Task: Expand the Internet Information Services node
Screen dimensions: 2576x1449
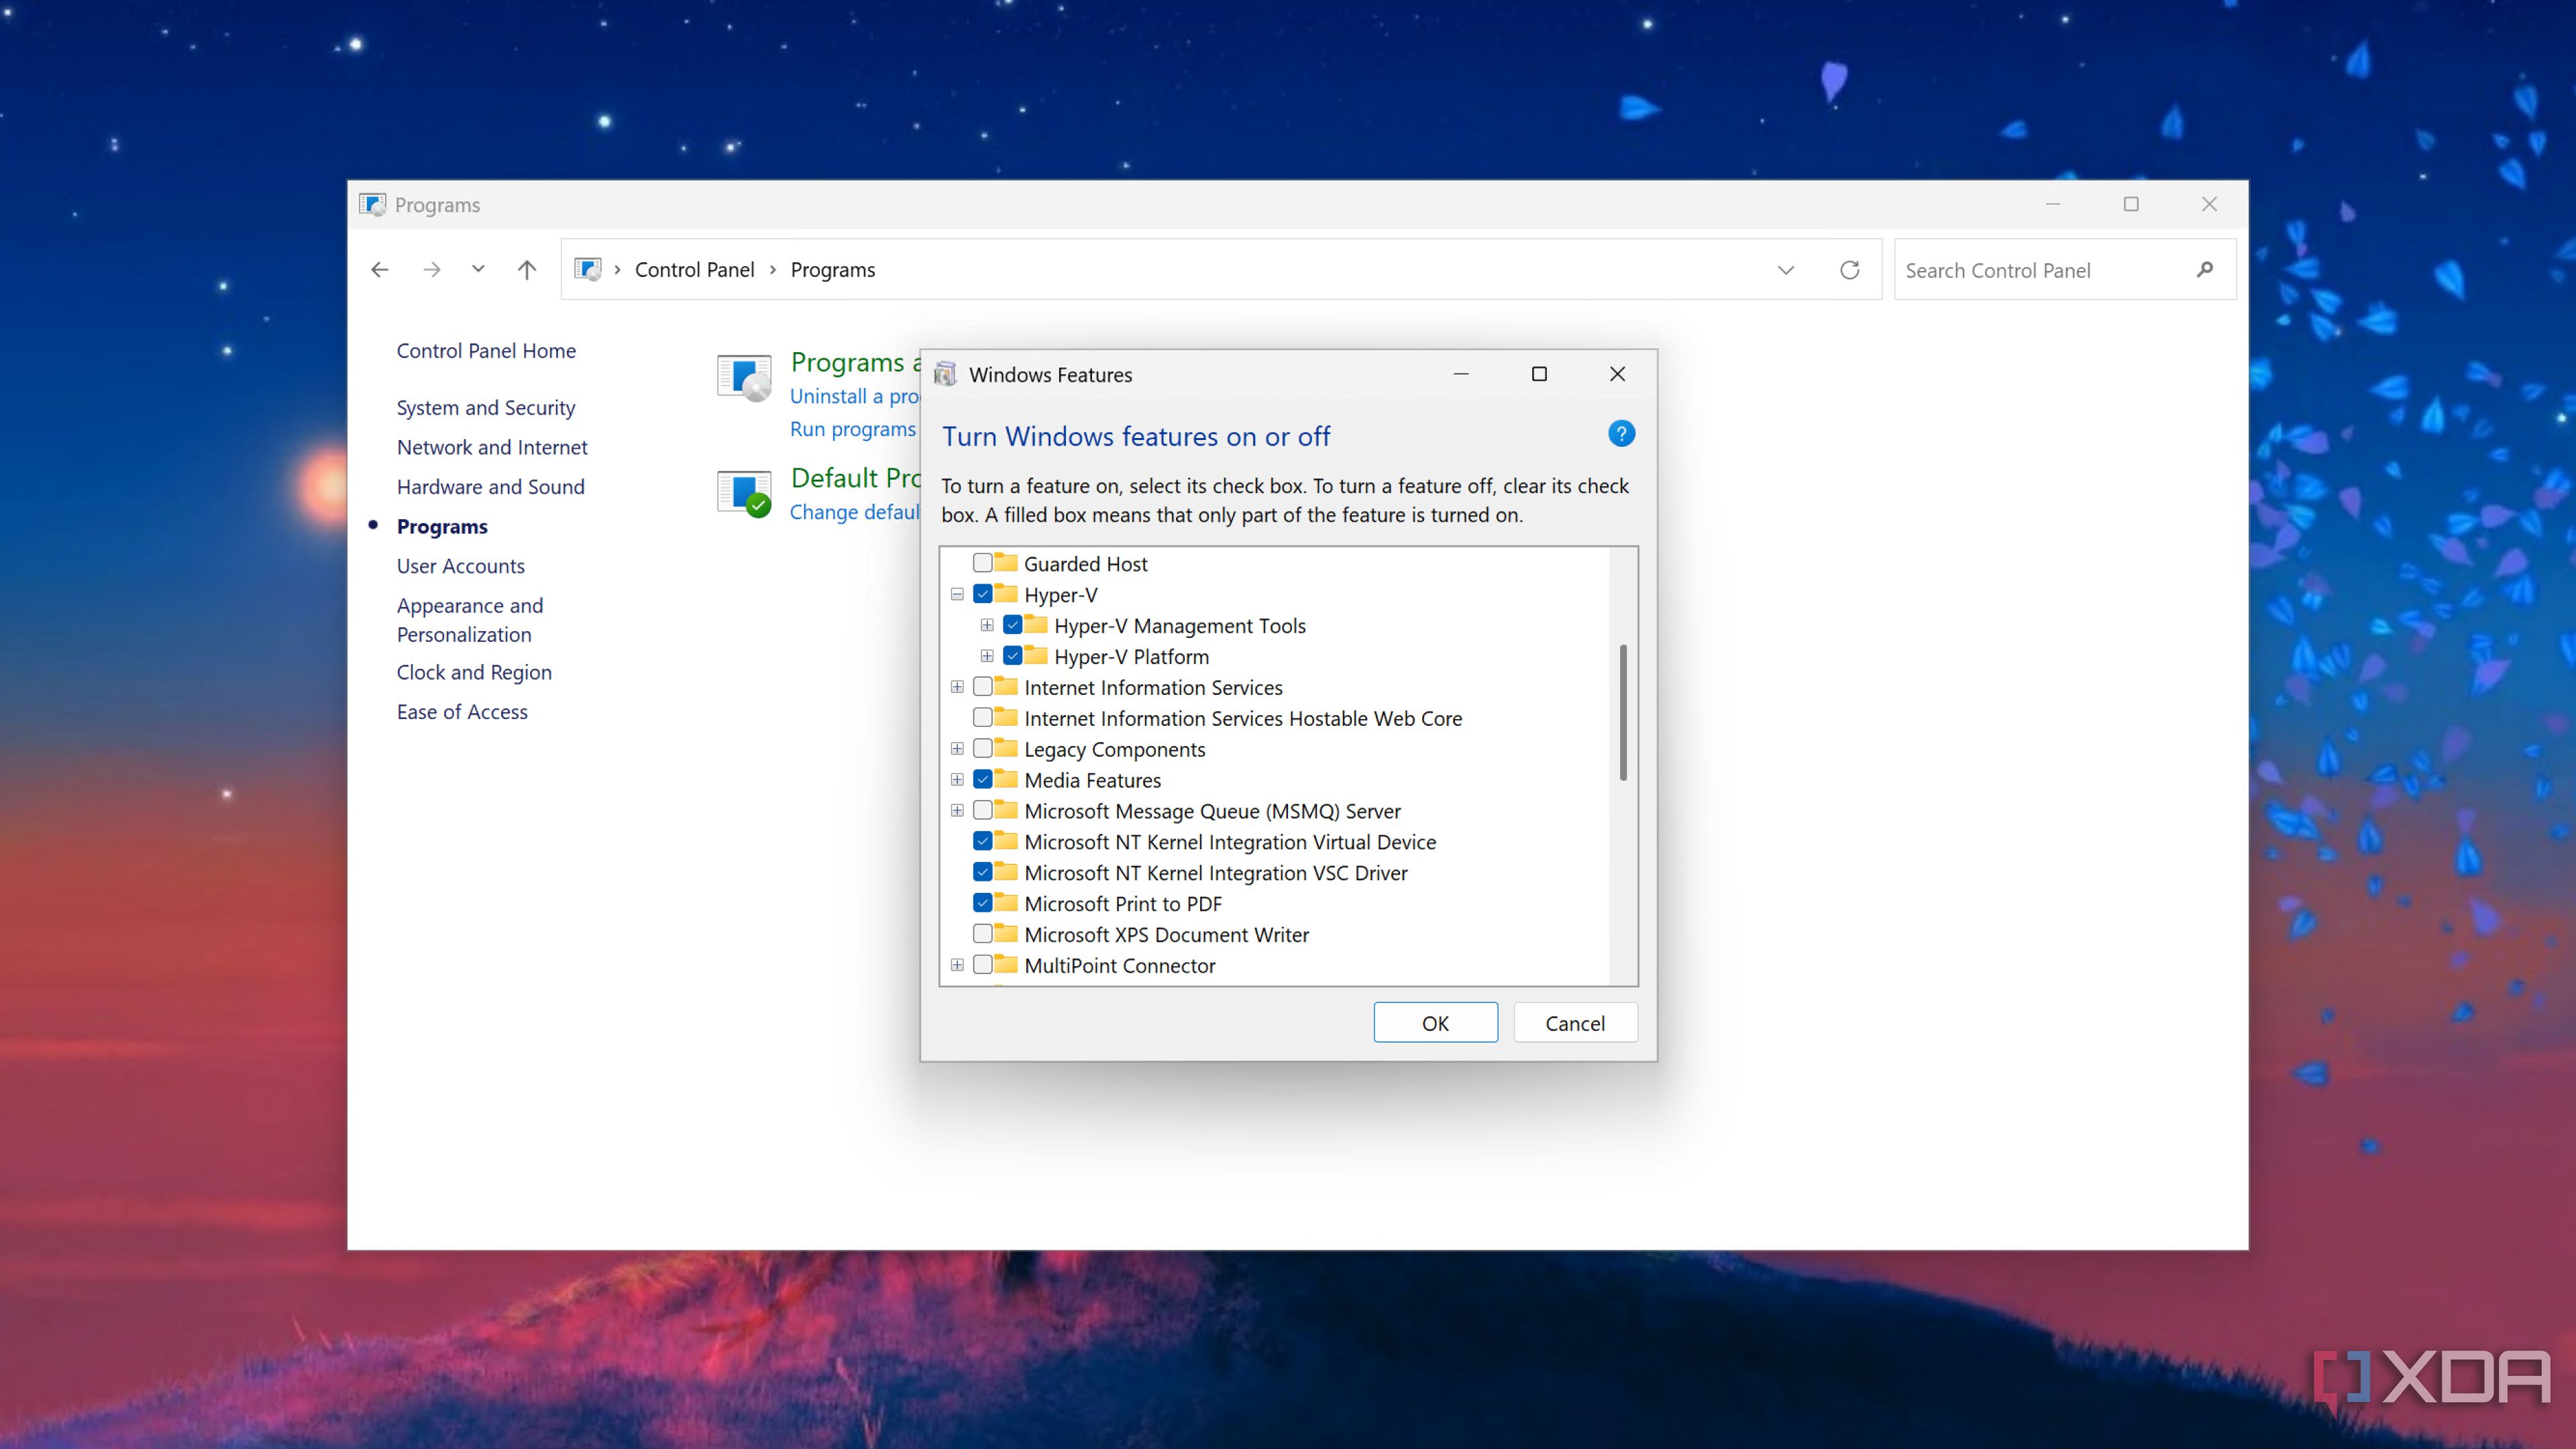Action: click(x=957, y=687)
